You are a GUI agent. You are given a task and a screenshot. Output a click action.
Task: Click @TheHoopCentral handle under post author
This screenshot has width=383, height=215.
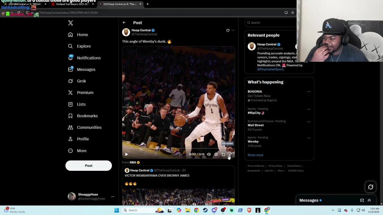(x=144, y=34)
